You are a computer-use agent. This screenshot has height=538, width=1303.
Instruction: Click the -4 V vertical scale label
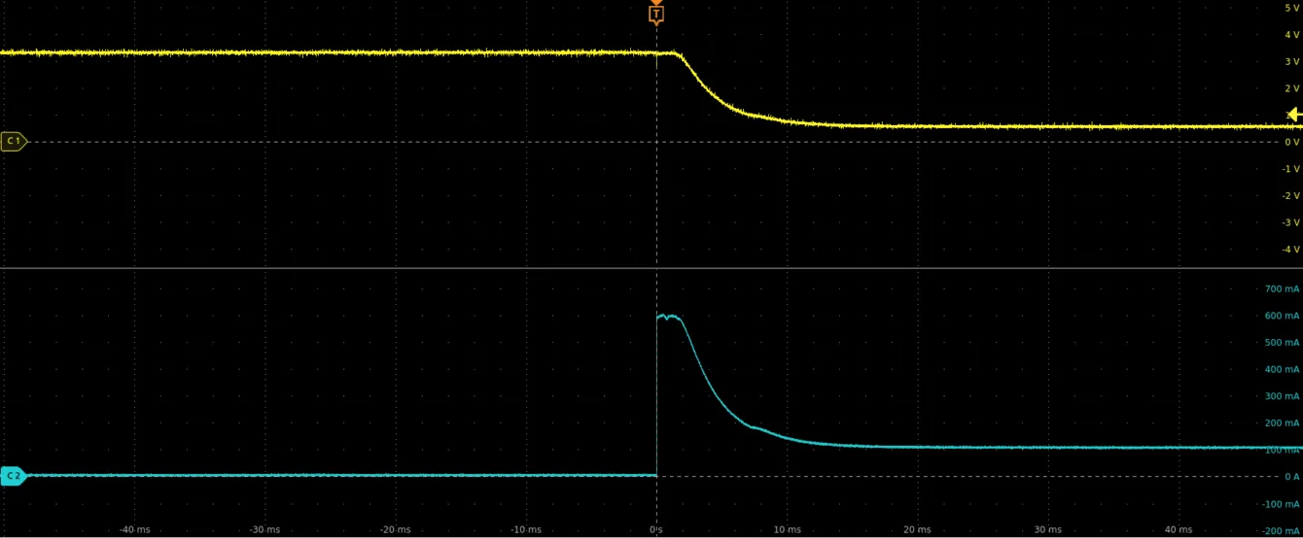1289,250
